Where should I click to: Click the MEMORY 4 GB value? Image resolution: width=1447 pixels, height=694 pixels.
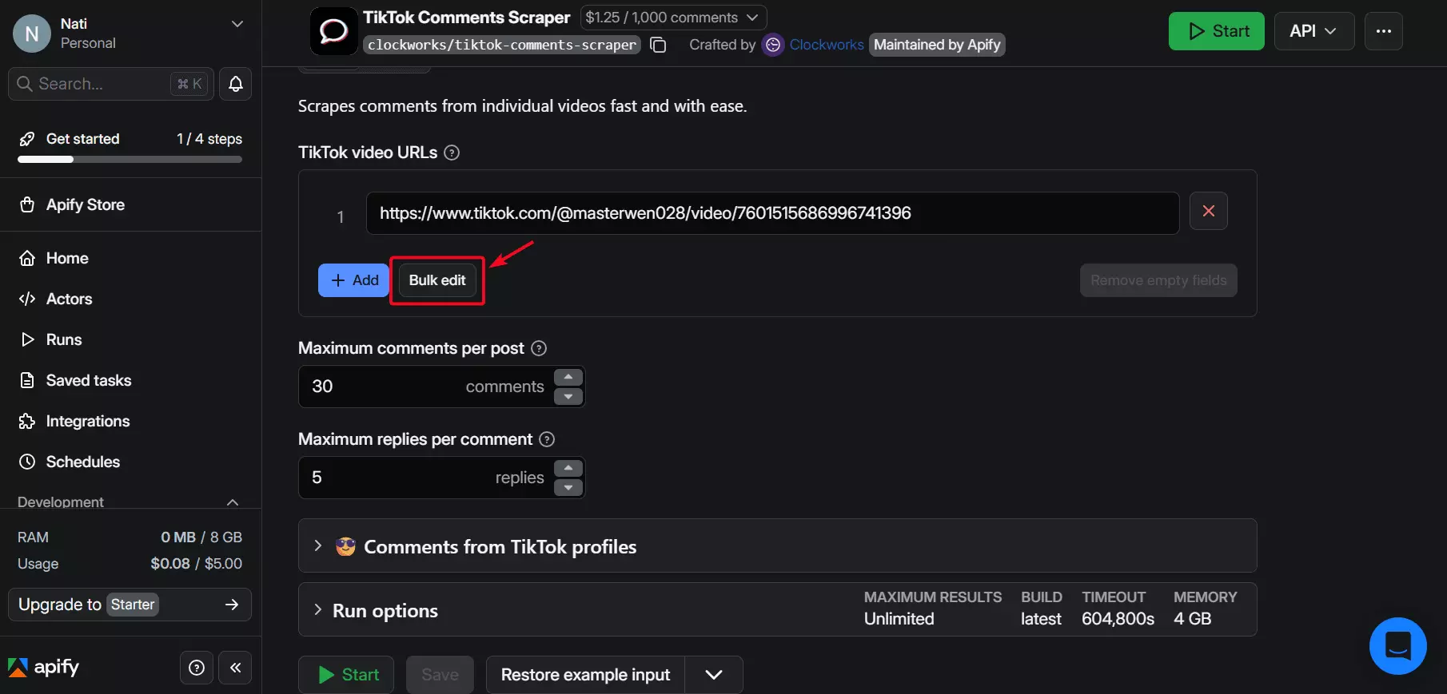(x=1192, y=619)
